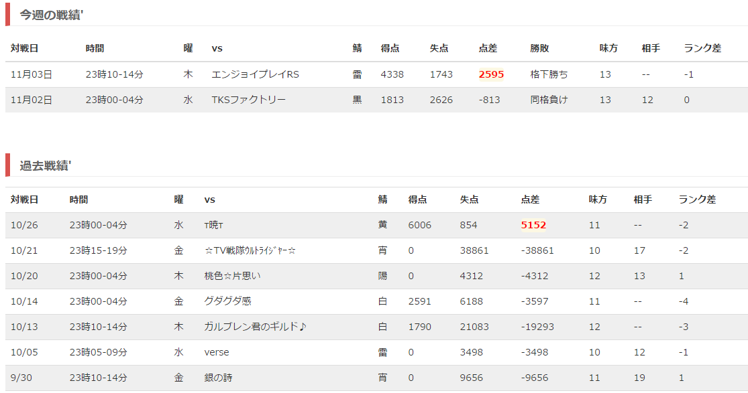Click lost points 2626
Viewport: 748px width, 393px height.
(x=441, y=100)
